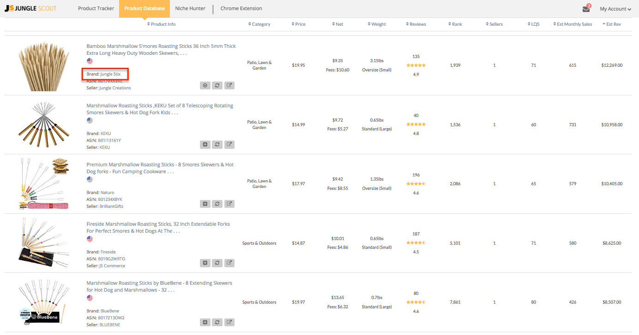Sort table by Reviews column
The width and height of the screenshot is (639, 335).
coord(416,24)
